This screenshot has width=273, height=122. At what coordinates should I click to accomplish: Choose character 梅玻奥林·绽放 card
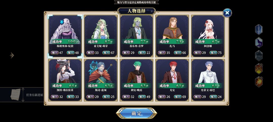click(65, 36)
